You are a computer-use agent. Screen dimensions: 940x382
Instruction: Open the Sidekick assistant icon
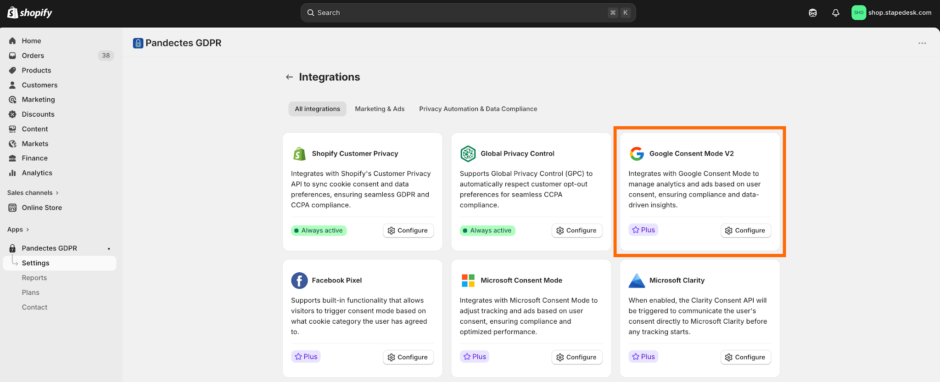(813, 13)
